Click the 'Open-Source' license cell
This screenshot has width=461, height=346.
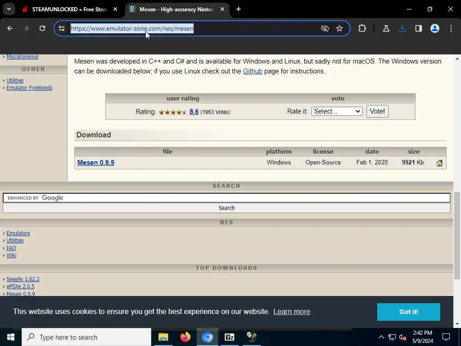tap(323, 162)
